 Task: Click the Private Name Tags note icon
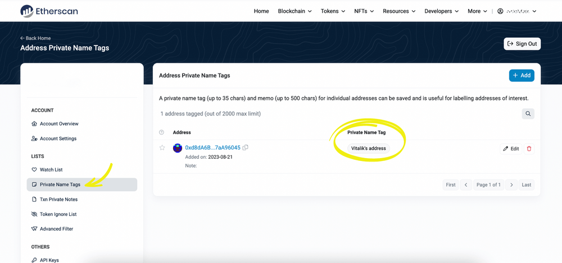point(34,184)
